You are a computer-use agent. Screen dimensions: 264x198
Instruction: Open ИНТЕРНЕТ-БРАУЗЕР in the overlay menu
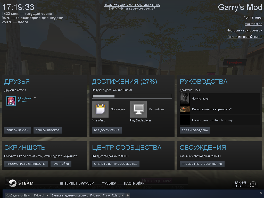pos(77,183)
